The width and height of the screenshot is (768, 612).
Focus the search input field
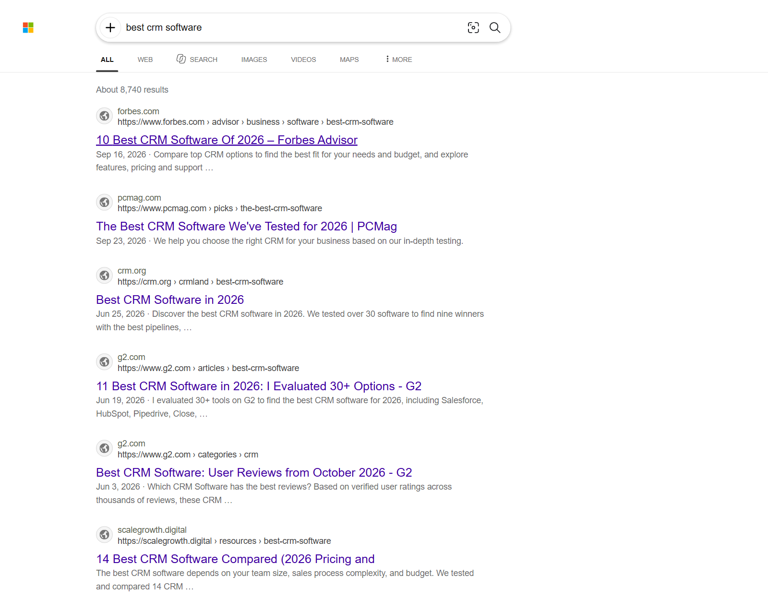(291, 28)
